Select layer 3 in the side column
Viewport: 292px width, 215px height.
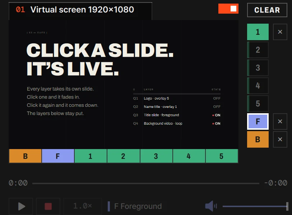tap(258, 68)
